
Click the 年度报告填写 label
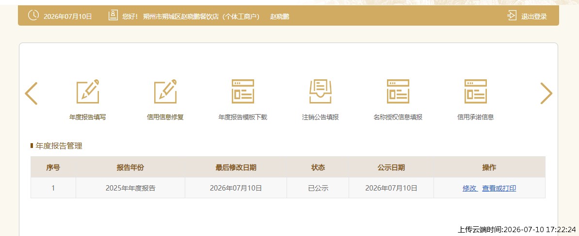pyautogui.click(x=87, y=118)
